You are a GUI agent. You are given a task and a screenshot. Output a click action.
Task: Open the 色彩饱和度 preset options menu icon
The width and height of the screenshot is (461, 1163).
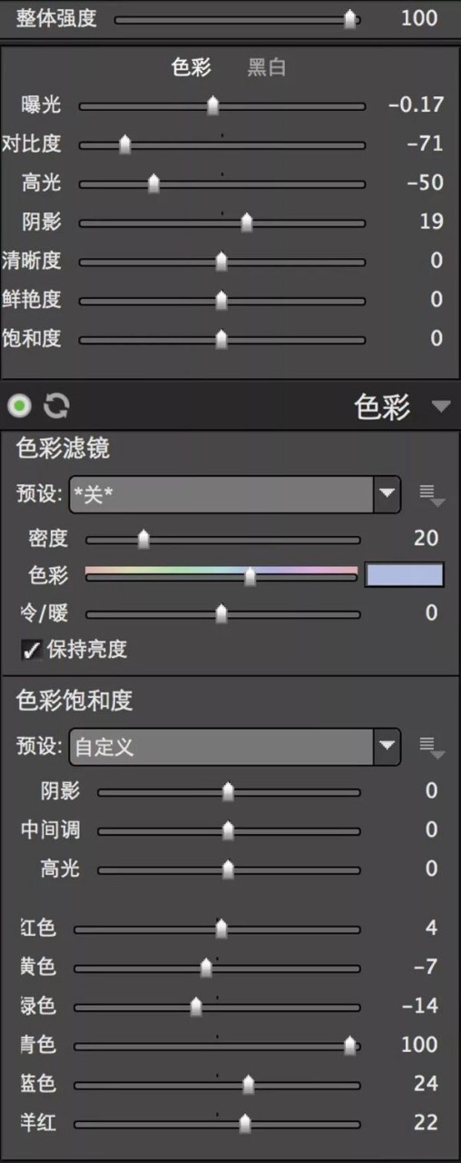coord(432,748)
